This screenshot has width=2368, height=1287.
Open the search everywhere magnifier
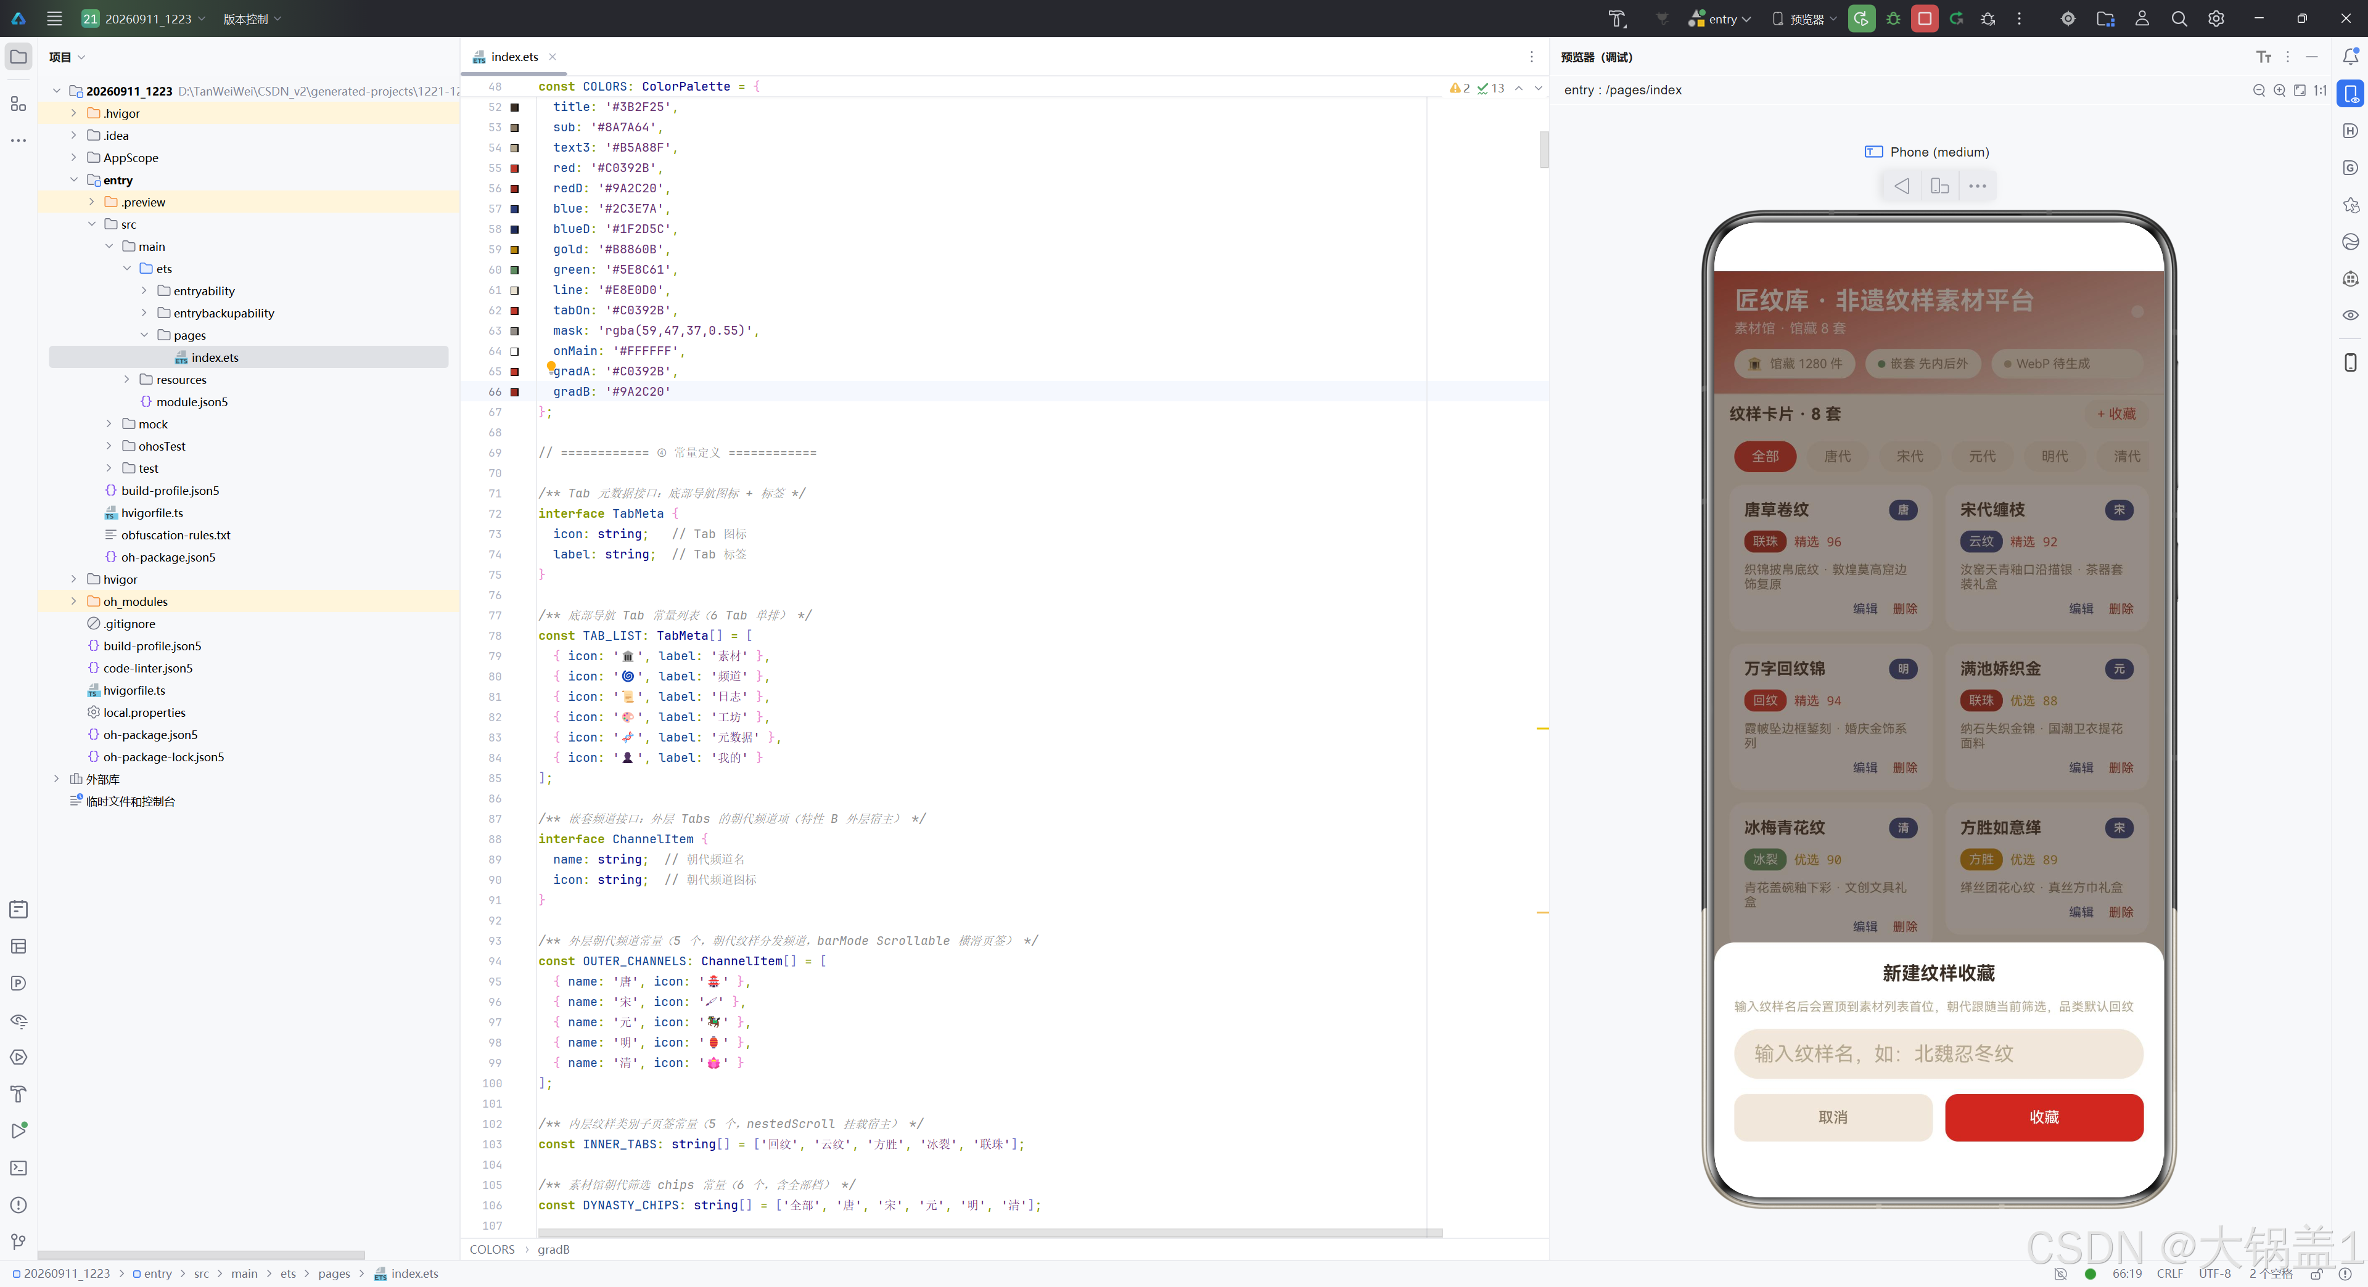tap(2179, 18)
